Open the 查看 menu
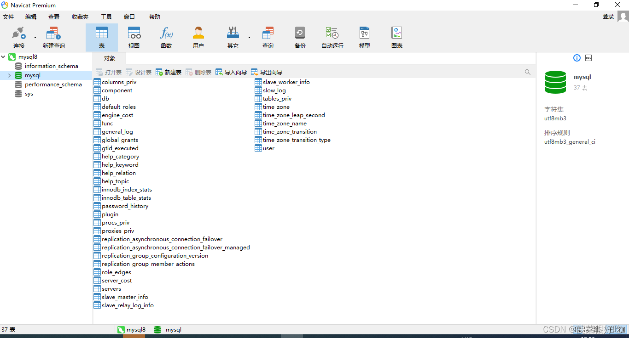The width and height of the screenshot is (629, 338). click(54, 17)
